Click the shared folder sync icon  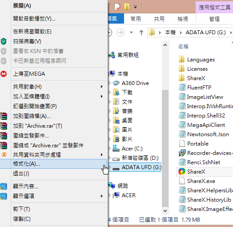4,154
